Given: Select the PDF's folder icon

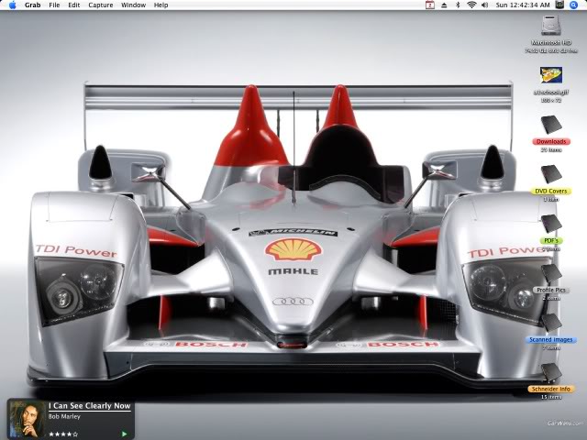Looking at the screenshot, I should pyautogui.click(x=551, y=224).
